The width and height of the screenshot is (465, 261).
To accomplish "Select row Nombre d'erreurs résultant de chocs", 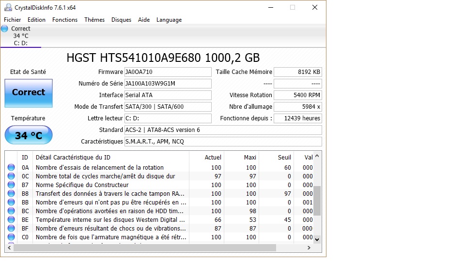I will (x=159, y=229).
